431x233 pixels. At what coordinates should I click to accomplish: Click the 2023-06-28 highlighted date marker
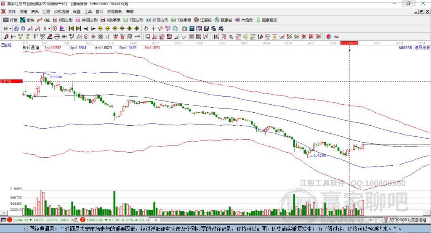[349, 43]
